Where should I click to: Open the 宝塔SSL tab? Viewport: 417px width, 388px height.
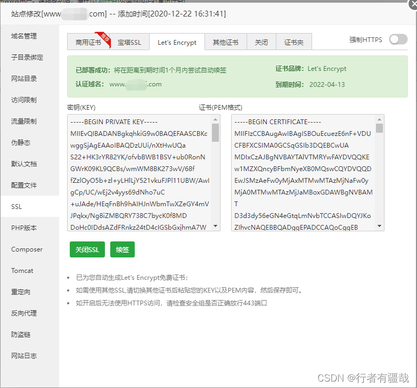tap(129, 42)
